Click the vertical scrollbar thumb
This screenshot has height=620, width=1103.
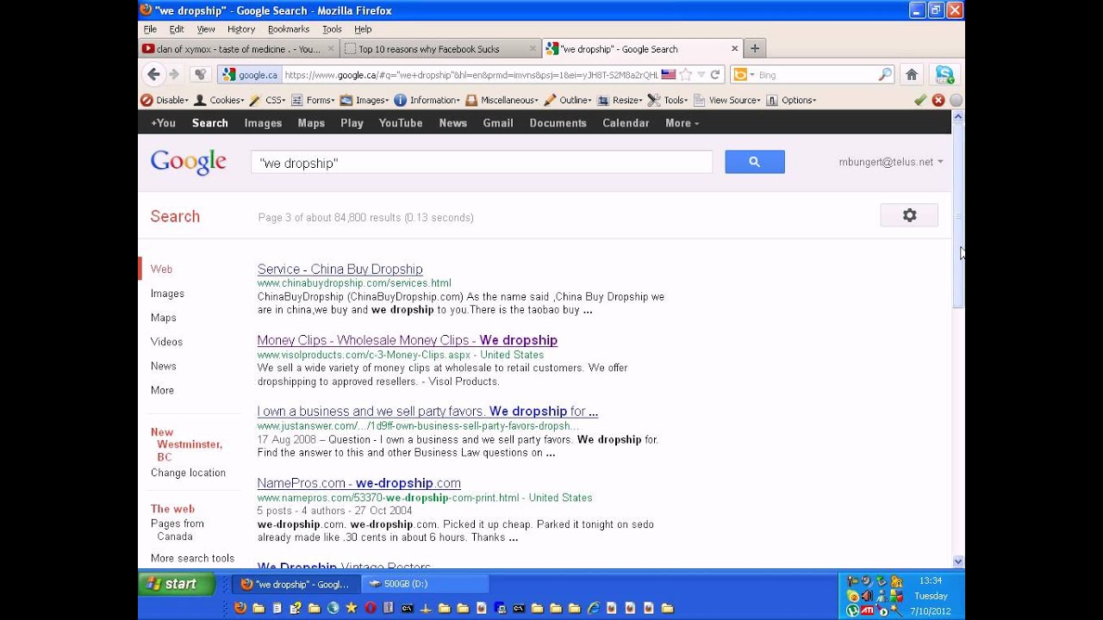click(x=958, y=214)
